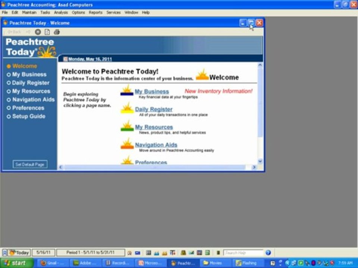Open the Daily Register link in content area
Screen dimensions: 358x268
point(154,109)
